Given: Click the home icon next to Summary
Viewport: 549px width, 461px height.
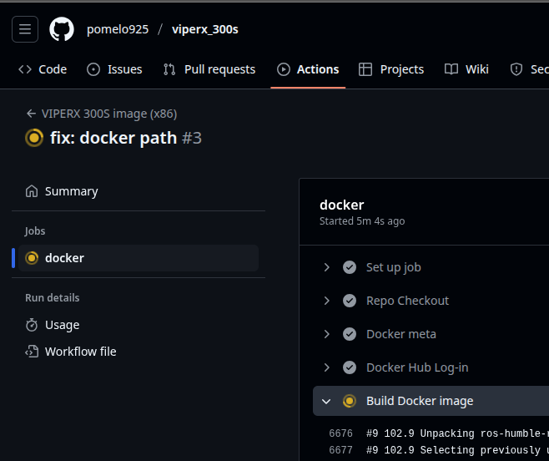Looking at the screenshot, I should 32,191.
